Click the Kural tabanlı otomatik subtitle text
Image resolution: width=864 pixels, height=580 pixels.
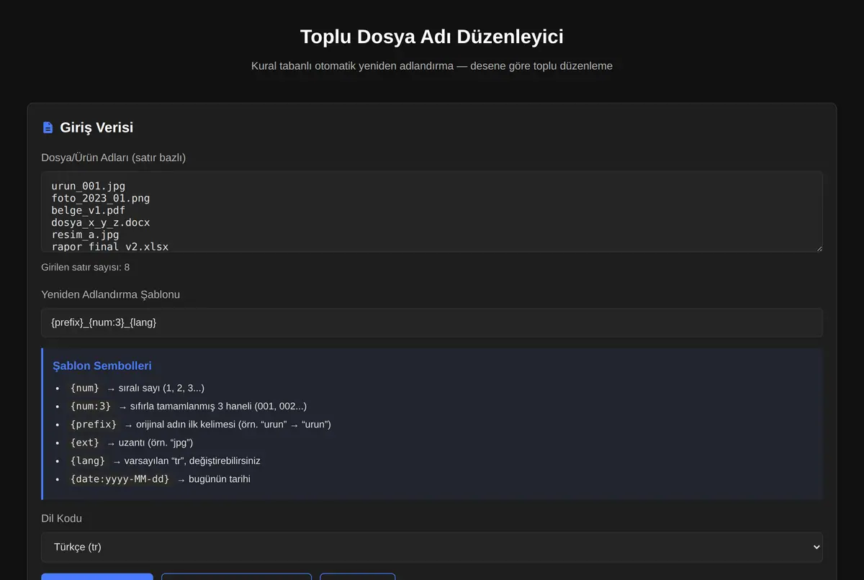[432, 66]
